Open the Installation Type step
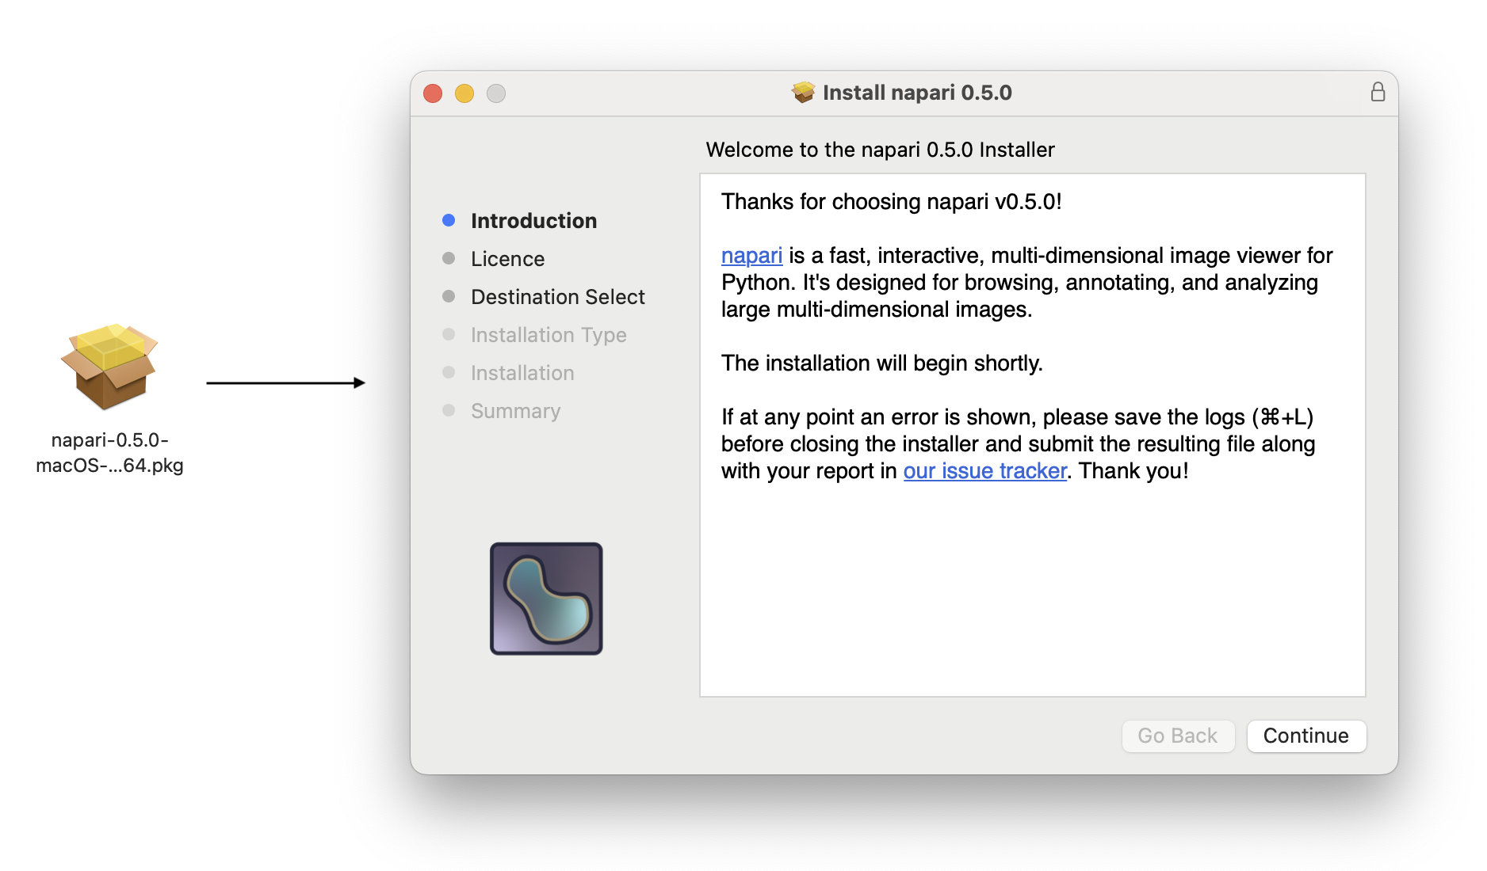The height and width of the screenshot is (871, 1487). (x=549, y=334)
